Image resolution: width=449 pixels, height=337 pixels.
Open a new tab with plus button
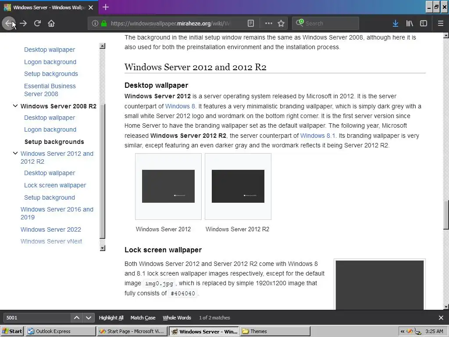click(105, 7)
